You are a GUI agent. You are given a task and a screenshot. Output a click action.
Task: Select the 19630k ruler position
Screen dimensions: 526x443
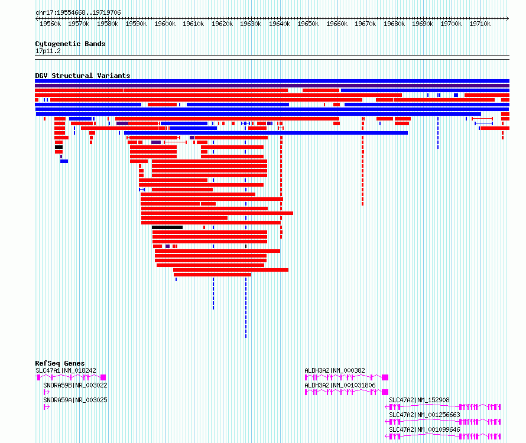[x=251, y=24]
